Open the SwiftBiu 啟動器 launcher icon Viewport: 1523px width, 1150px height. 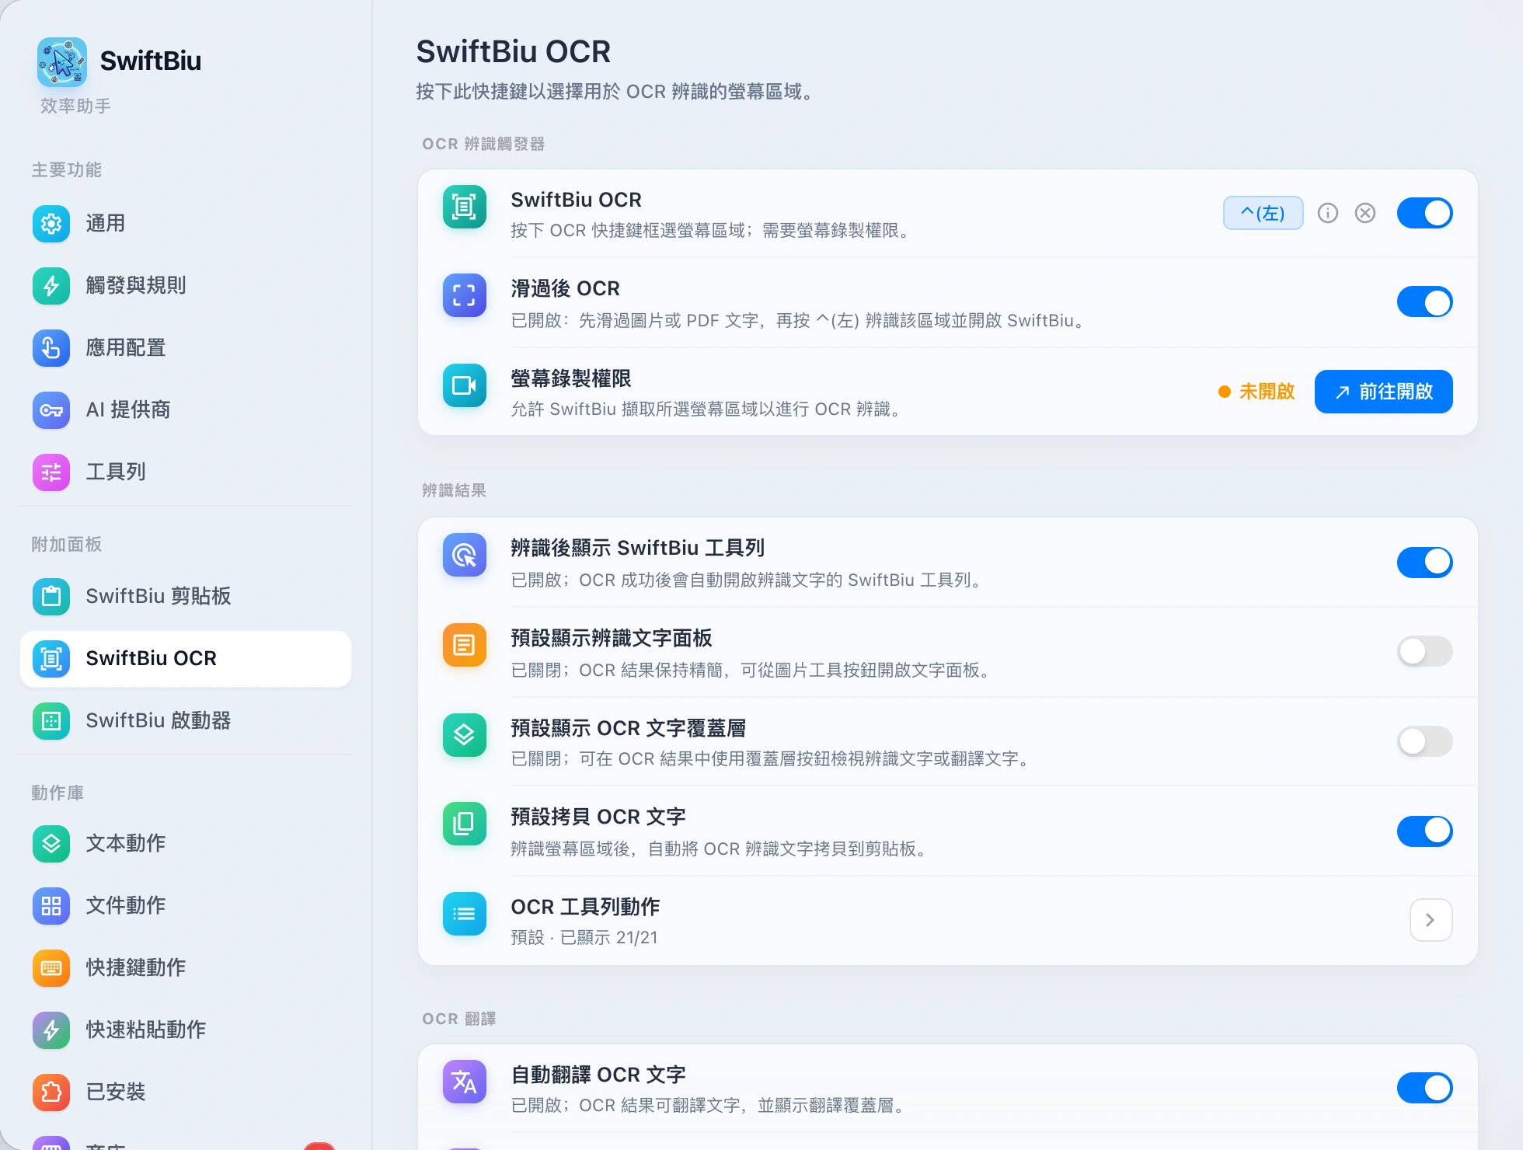pyautogui.click(x=51, y=721)
